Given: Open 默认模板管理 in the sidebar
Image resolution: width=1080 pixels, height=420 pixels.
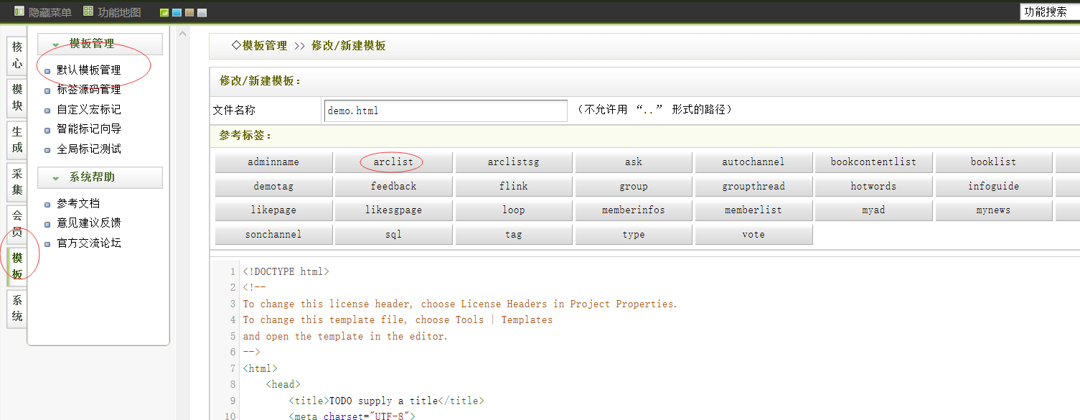Looking at the screenshot, I should click(x=88, y=70).
